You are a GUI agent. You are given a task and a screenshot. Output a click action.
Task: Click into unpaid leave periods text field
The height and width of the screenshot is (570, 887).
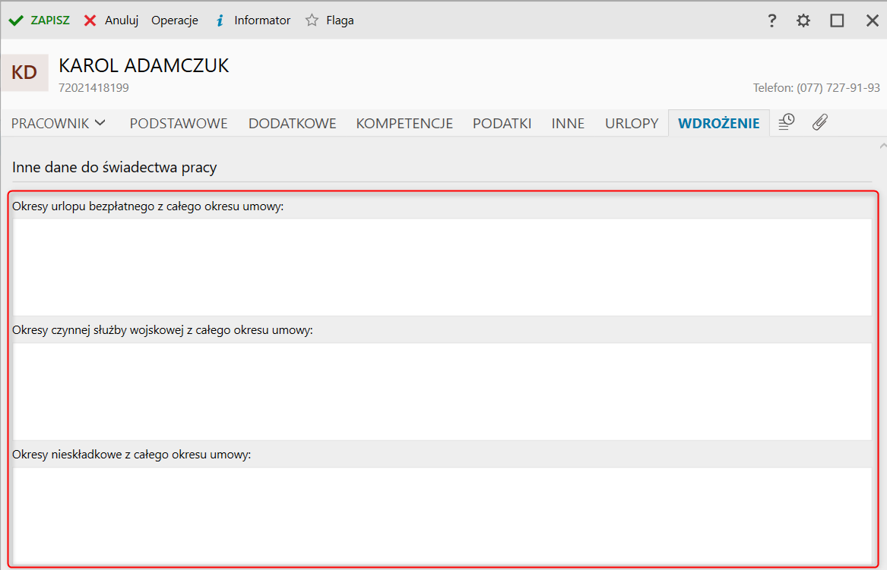pyautogui.click(x=442, y=266)
